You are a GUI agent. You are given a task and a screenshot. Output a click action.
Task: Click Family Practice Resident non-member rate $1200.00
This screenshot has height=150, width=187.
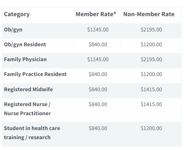tap(151, 74)
